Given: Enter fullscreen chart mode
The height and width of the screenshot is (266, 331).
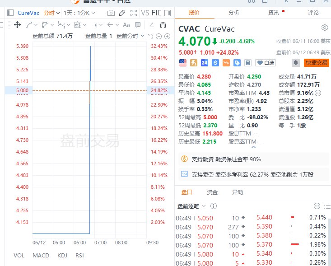Looking at the screenshot, I should click(133, 13).
